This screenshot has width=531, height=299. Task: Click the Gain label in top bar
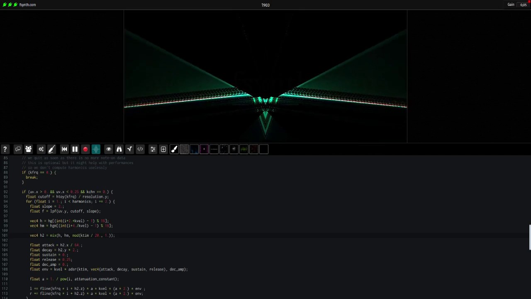pyautogui.click(x=511, y=5)
